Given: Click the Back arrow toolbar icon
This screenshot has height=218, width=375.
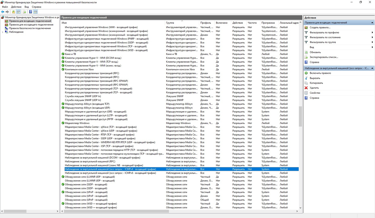Looking at the screenshot, I should tap(3, 12).
